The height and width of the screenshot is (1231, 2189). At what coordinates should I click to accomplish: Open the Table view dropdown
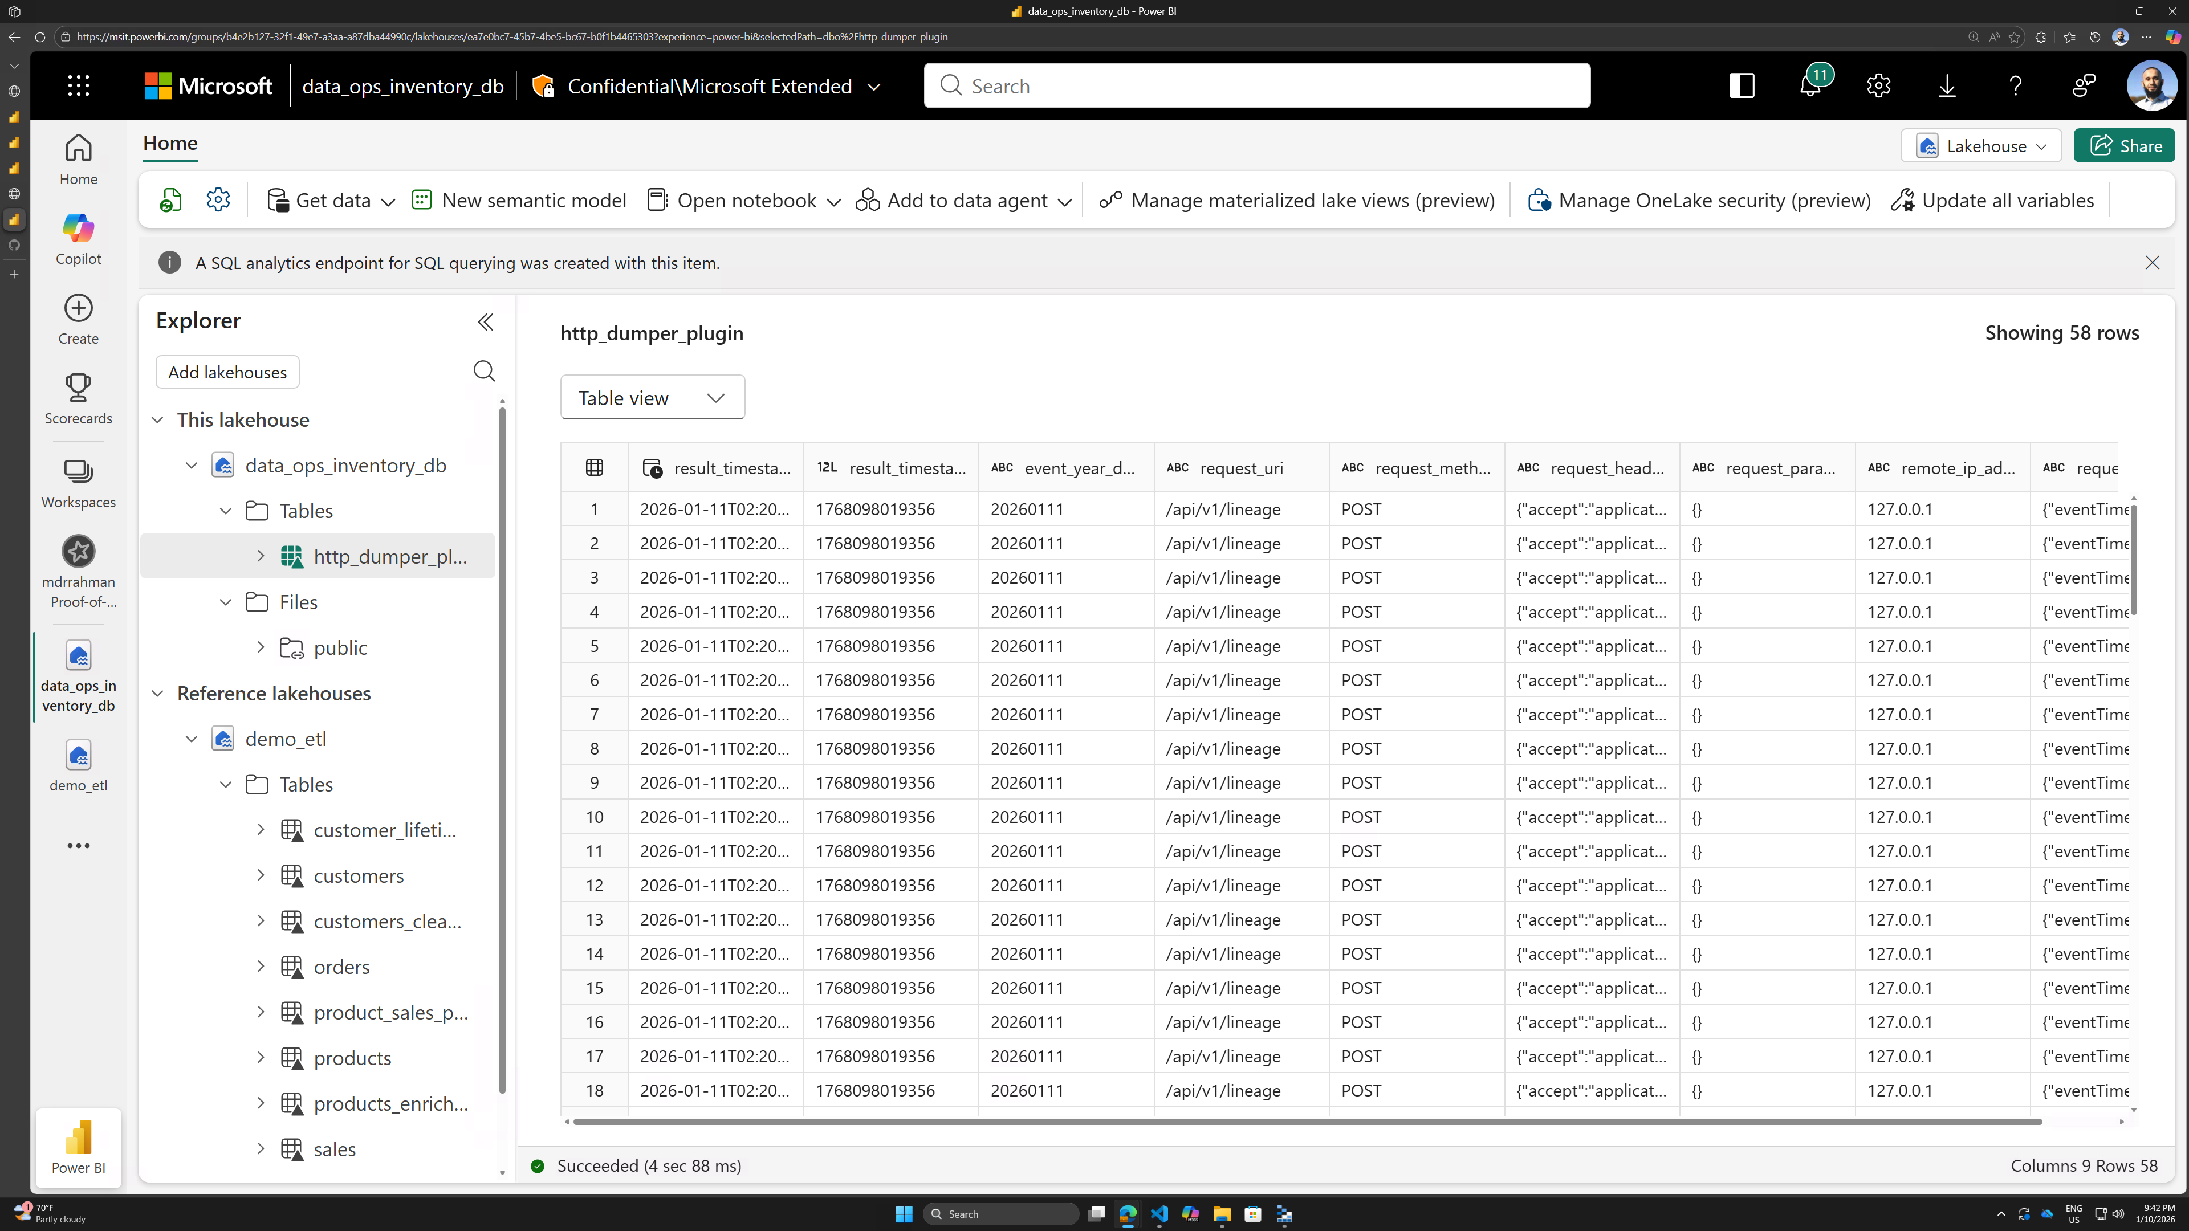click(x=652, y=398)
